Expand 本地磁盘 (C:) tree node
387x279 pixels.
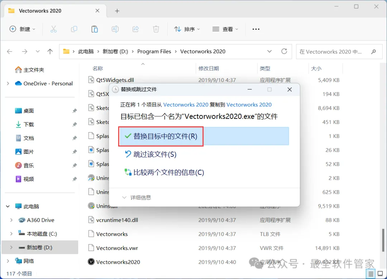tap(11, 234)
